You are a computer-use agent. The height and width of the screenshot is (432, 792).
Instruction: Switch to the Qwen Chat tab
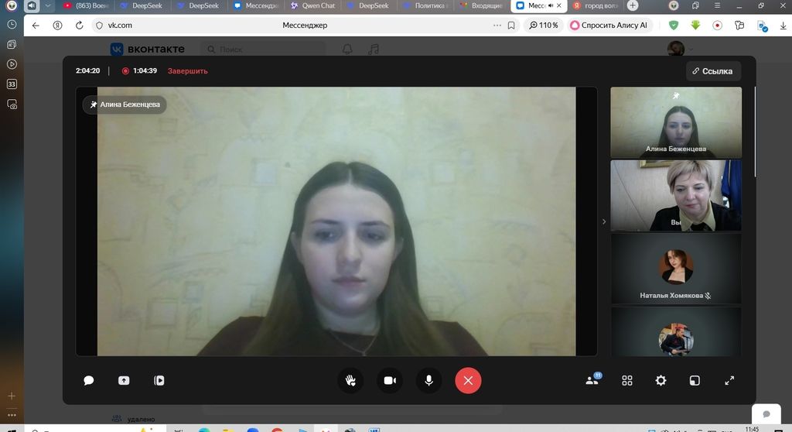point(312,5)
